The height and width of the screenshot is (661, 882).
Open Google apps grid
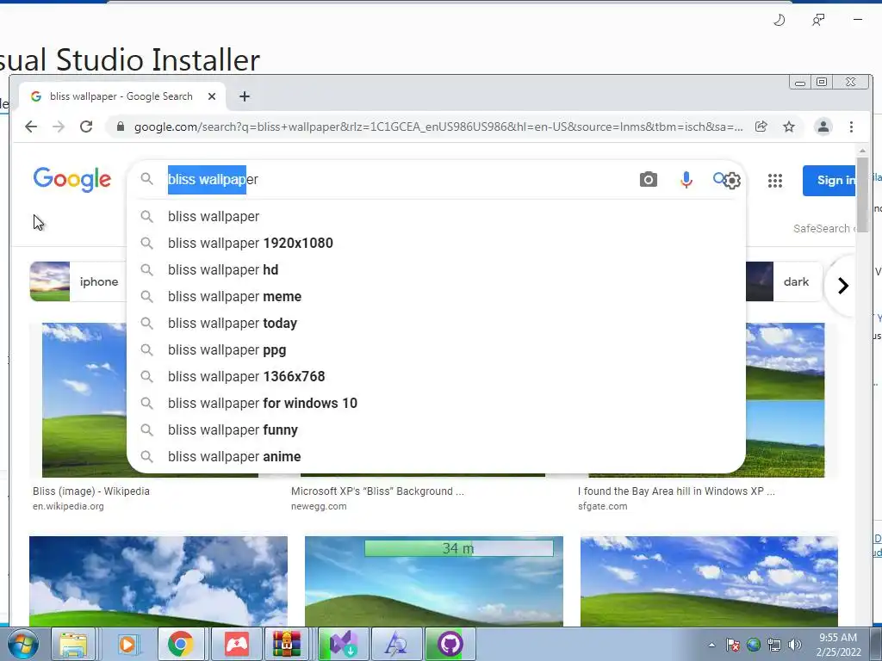coord(775,181)
